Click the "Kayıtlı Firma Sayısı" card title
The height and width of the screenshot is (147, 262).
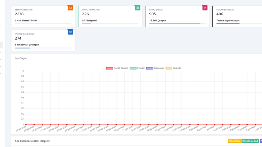point(91,10)
